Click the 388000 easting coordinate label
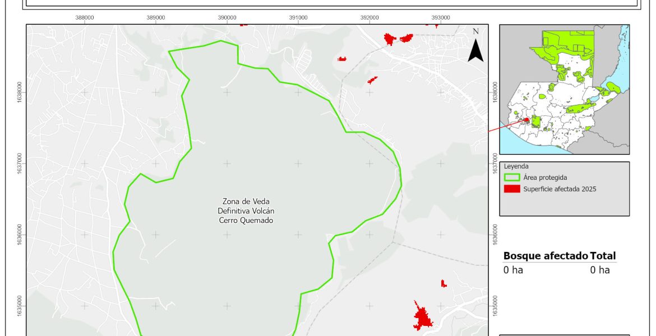 coord(85,17)
